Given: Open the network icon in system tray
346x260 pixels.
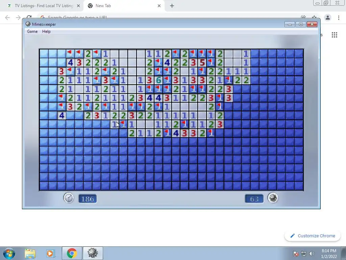Looking at the screenshot, I should (x=304, y=254).
